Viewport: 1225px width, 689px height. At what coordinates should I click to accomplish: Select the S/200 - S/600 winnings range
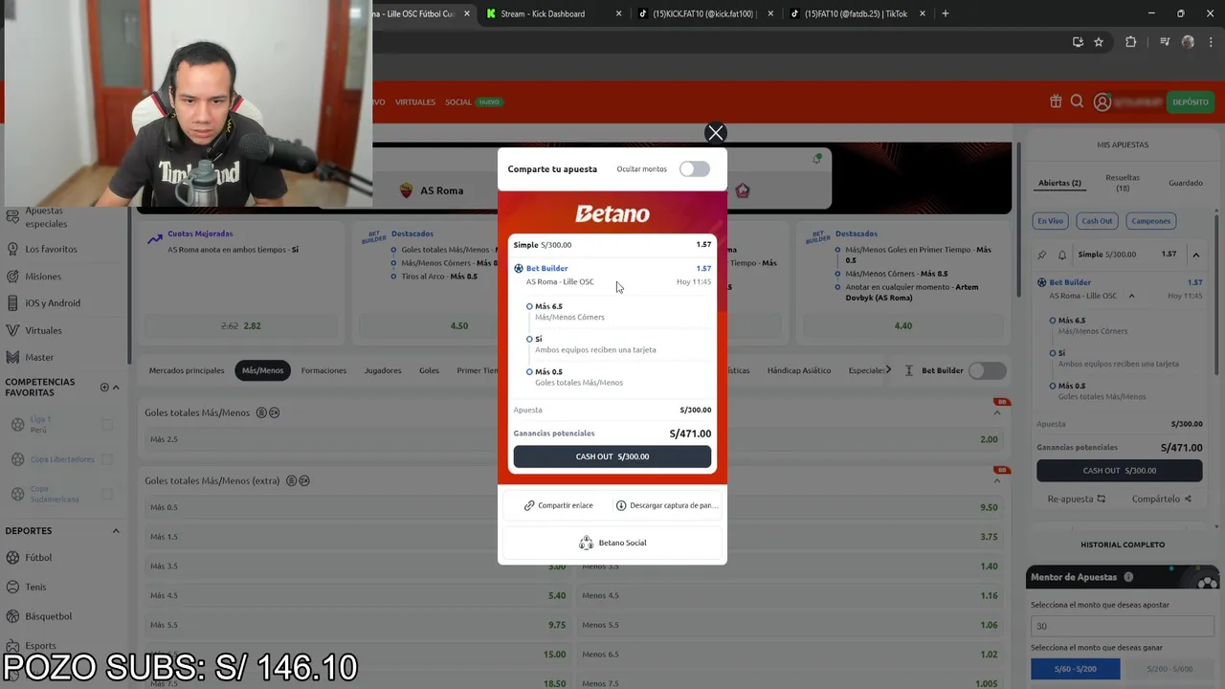pos(1169,669)
